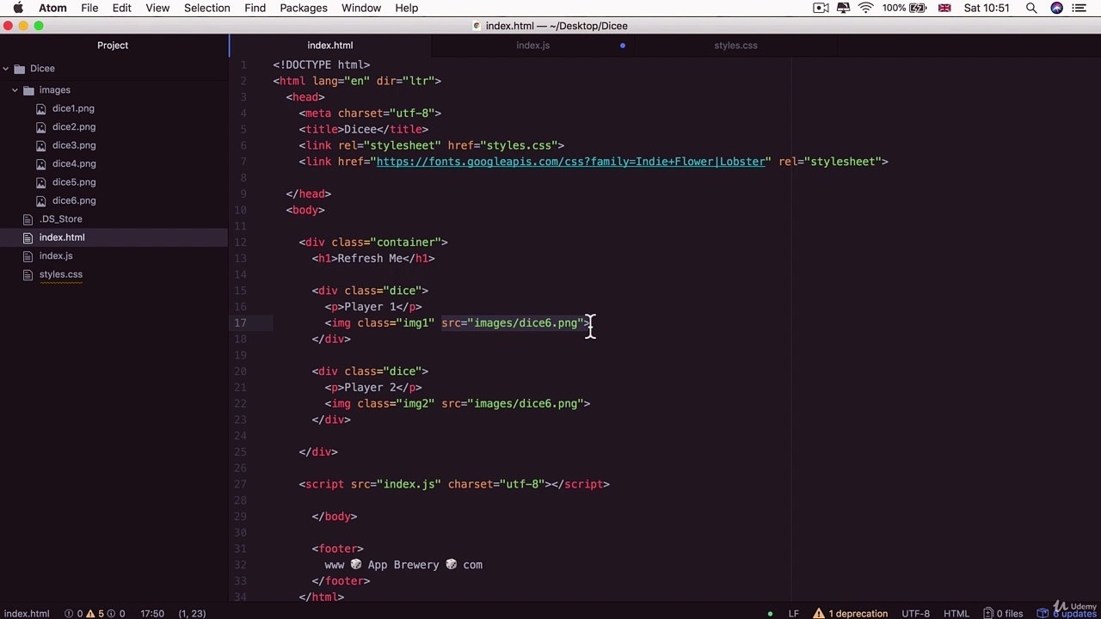Image resolution: width=1101 pixels, height=619 pixels.
Task: Click the 'img2' class name in code
Action: pyautogui.click(x=415, y=404)
